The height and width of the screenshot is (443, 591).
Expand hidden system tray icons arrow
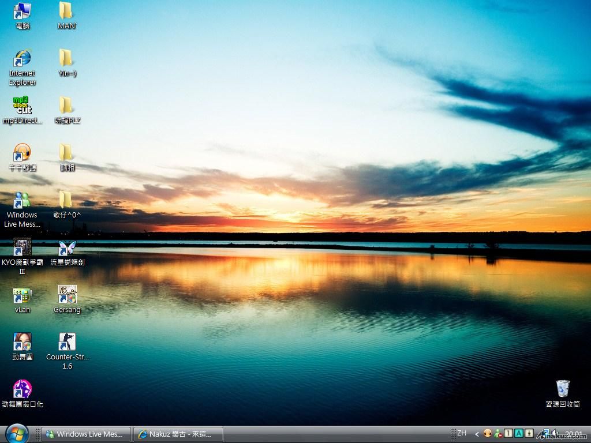point(477,434)
